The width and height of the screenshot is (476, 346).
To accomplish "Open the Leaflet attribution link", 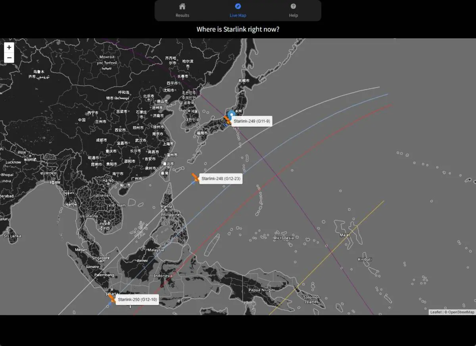I will (436, 312).
